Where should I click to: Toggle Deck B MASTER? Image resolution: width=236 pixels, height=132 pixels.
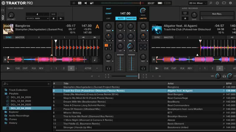click(x=168, y=37)
